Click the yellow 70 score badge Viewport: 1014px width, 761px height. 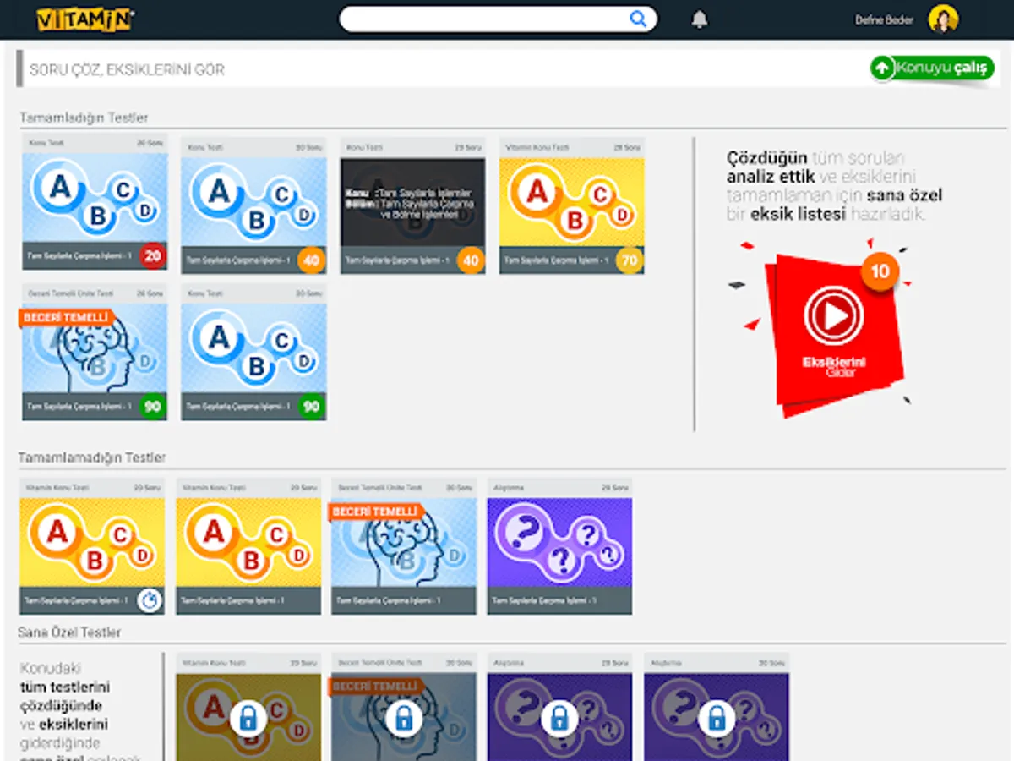pos(630,260)
